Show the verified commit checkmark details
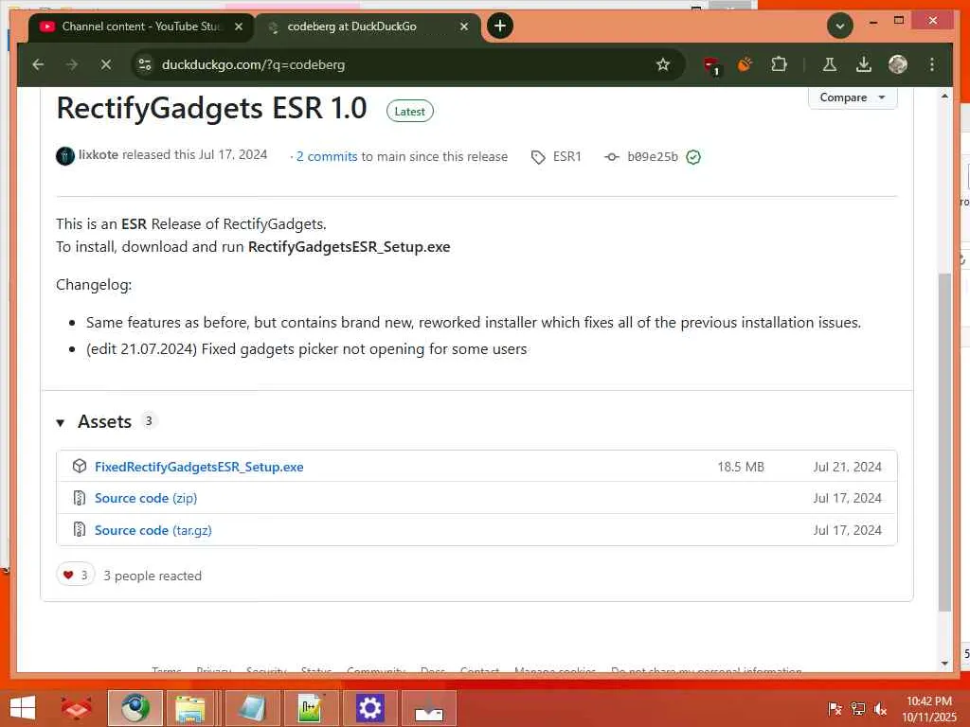This screenshot has height=727, width=970. (x=693, y=157)
